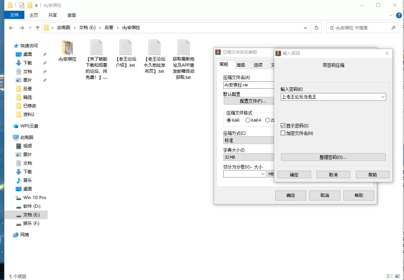Open 帮助 in password dialog
404x280 pixels.
click(373, 175)
